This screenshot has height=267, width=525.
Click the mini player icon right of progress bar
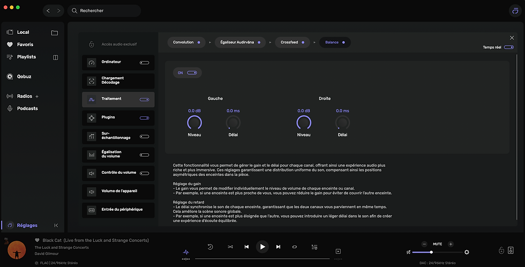tap(338, 251)
